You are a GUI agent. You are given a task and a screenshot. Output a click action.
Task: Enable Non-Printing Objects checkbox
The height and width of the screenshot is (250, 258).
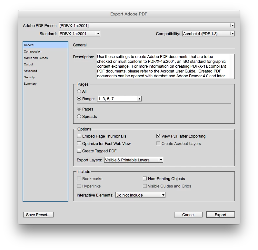point(145,179)
